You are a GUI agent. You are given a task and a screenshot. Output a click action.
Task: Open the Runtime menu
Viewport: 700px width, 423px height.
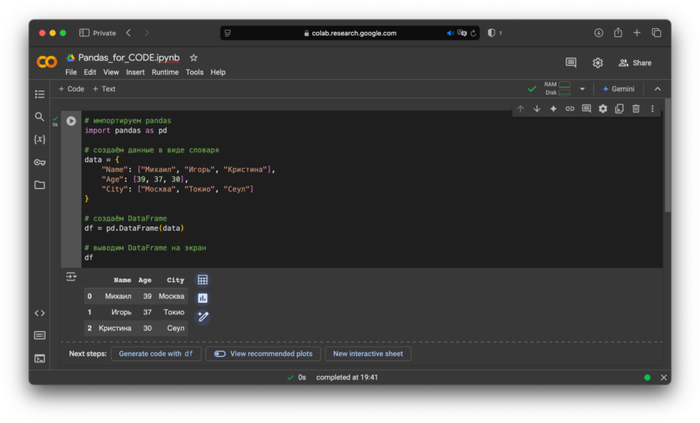[165, 72]
